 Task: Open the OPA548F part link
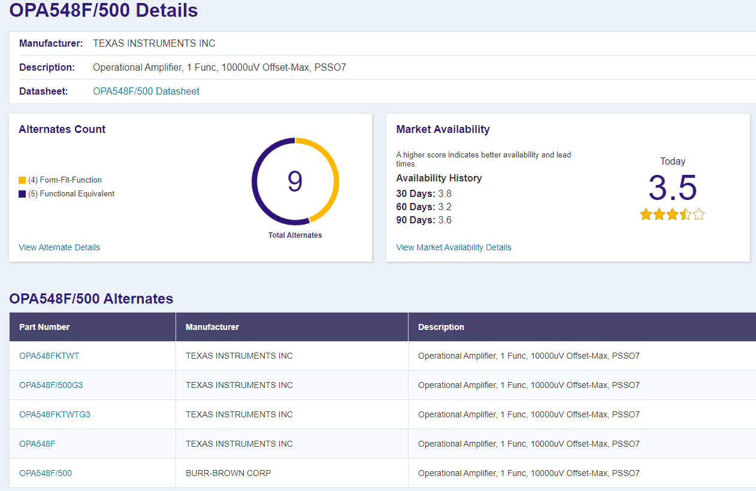point(37,444)
